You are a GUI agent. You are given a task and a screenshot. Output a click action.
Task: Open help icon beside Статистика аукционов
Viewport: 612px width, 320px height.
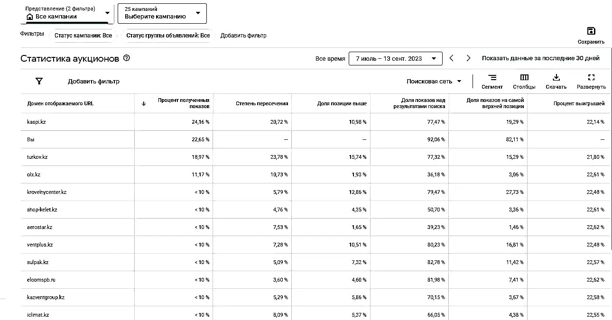point(126,58)
